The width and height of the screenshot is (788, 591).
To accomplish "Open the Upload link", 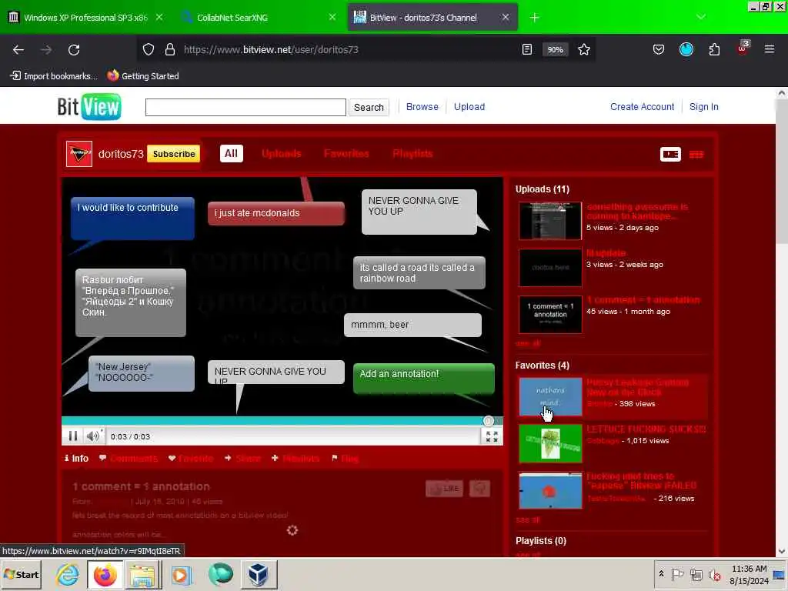I will click(469, 106).
